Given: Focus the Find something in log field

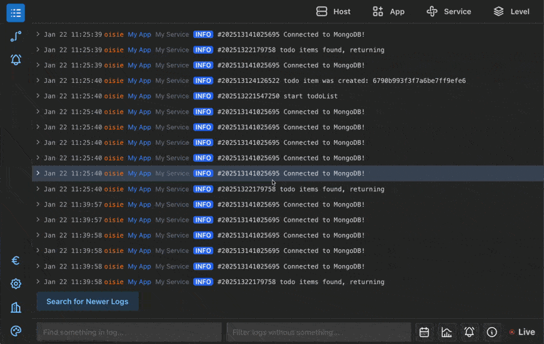Looking at the screenshot, I should 129,332.
